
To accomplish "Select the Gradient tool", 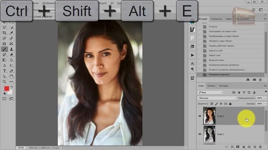I will (5, 60).
